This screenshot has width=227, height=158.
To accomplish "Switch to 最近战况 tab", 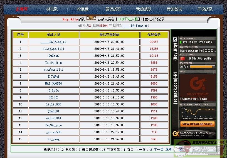I will click(113, 9).
